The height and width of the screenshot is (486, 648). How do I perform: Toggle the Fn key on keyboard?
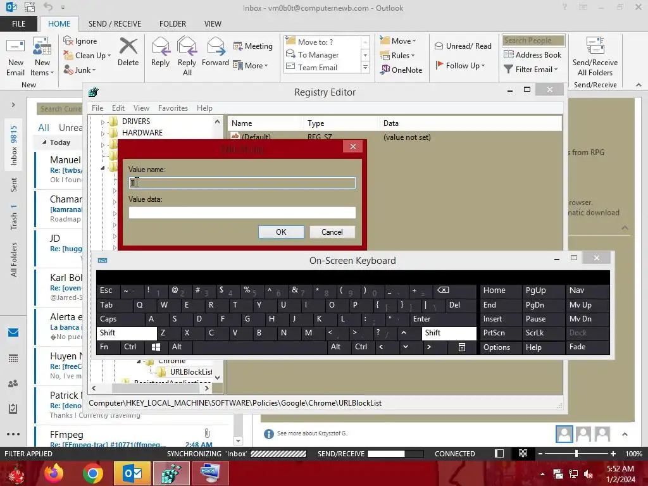pos(108,347)
